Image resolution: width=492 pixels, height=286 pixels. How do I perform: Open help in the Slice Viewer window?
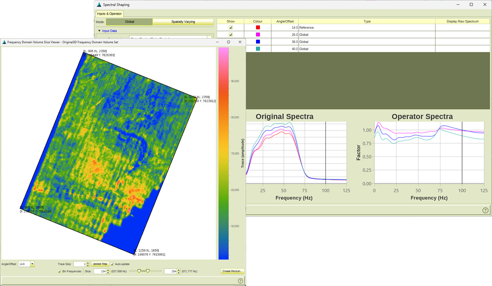click(x=240, y=281)
